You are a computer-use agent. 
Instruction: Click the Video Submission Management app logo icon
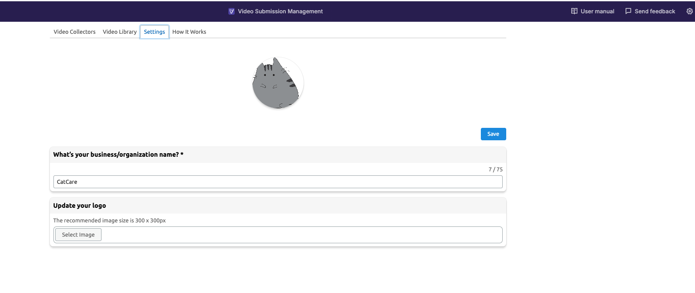pyautogui.click(x=231, y=11)
